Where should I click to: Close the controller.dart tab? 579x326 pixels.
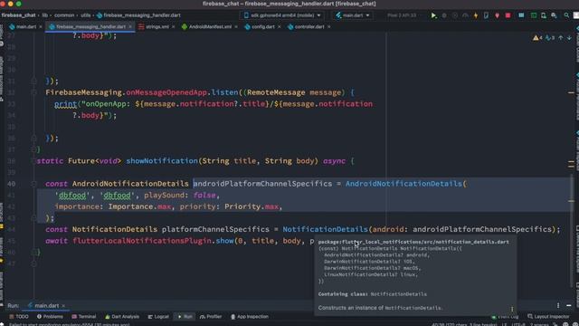(x=328, y=27)
